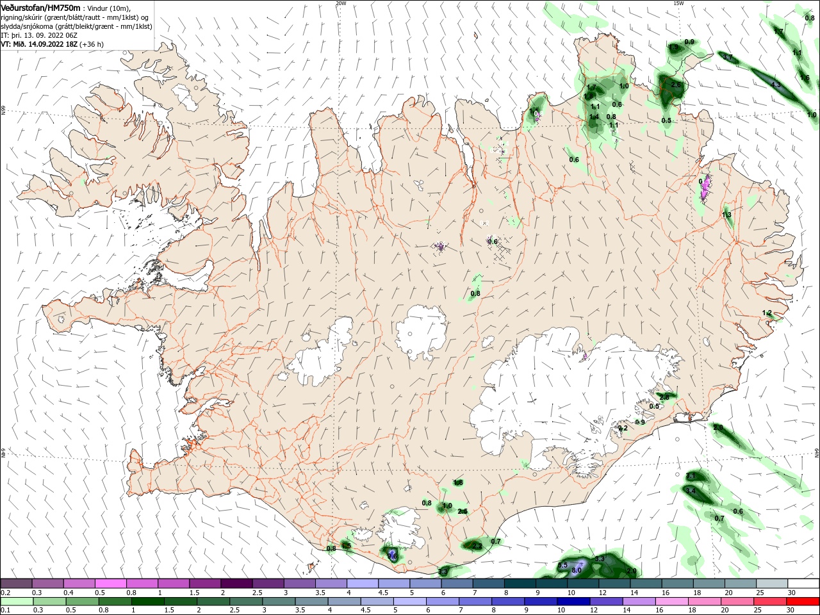Pick the palest green 0.1–0.3 rain swatch
Screen dimensions: 820x615
[x=17, y=602]
